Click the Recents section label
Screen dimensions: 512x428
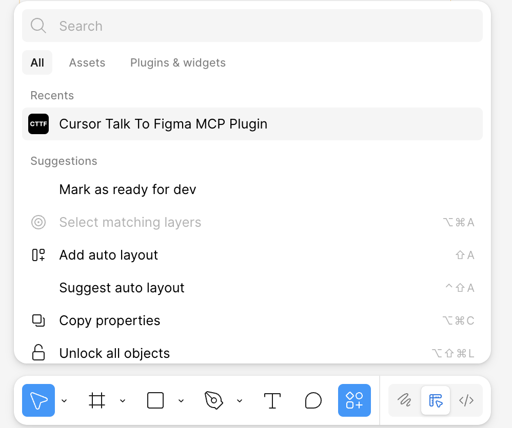pyautogui.click(x=52, y=96)
